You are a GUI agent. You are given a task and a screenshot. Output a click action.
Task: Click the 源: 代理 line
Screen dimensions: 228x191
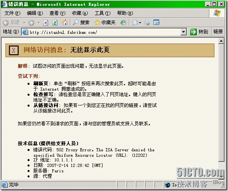(x=42, y=176)
